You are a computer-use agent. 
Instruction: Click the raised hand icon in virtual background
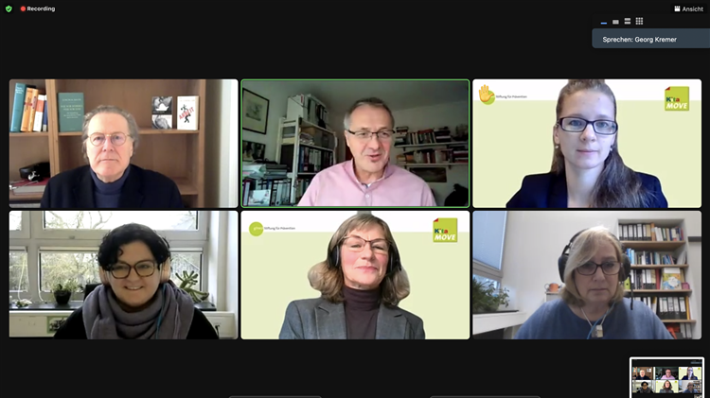(x=487, y=95)
